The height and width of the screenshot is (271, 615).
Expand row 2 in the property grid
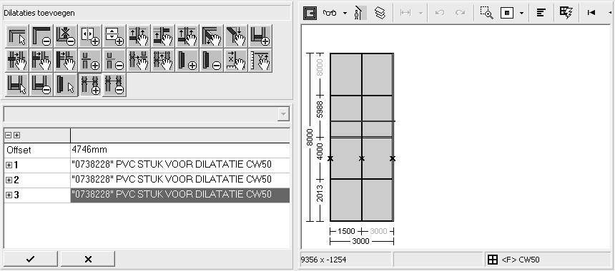9,180
